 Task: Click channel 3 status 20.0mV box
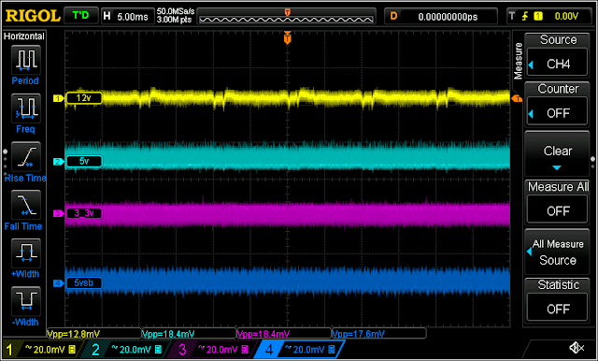(215, 349)
